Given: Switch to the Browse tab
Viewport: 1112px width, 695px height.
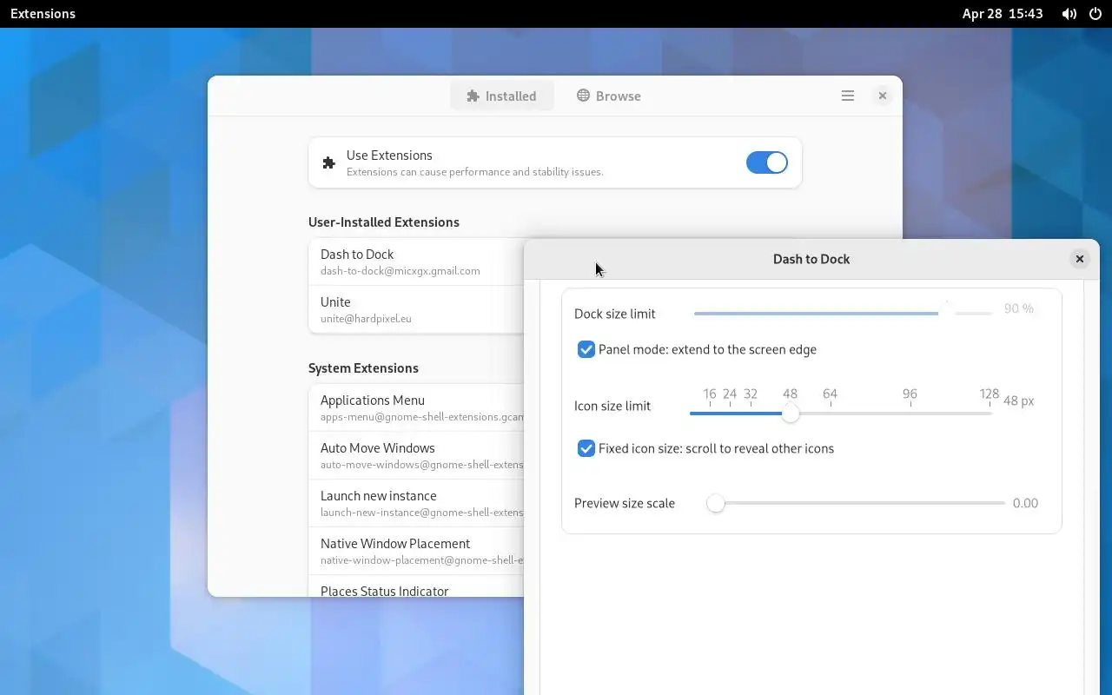Looking at the screenshot, I should pyautogui.click(x=609, y=96).
